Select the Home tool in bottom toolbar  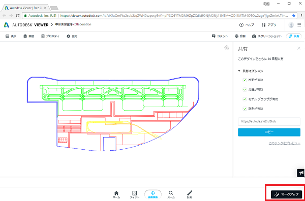pyautogui.click(x=116, y=194)
